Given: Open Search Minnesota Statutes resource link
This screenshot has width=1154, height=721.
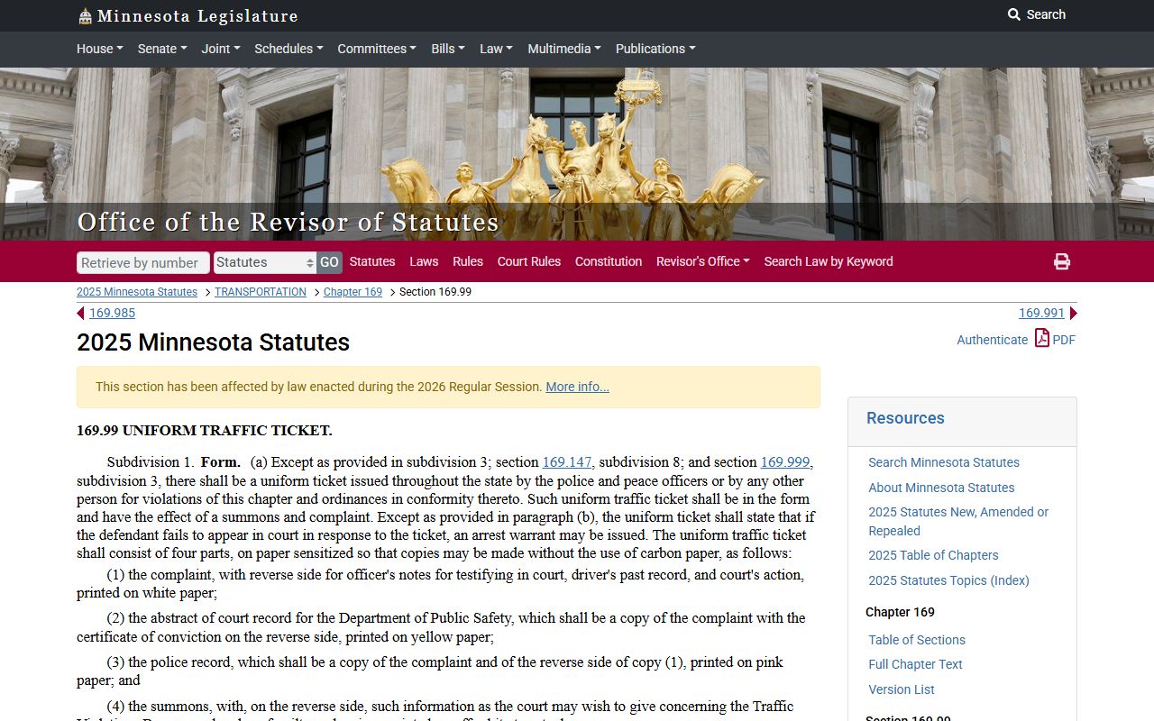Looking at the screenshot, I should (944, 462).
